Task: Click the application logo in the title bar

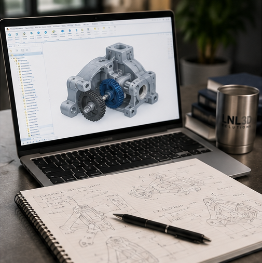Action: point(8,29)
